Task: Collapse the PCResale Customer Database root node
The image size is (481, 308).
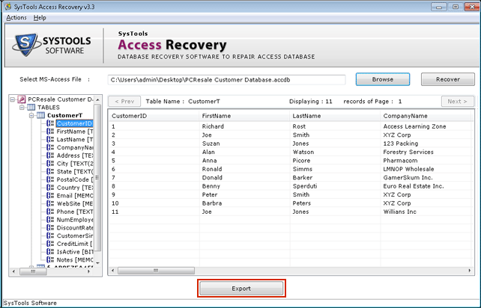Action: coord(13,99)
